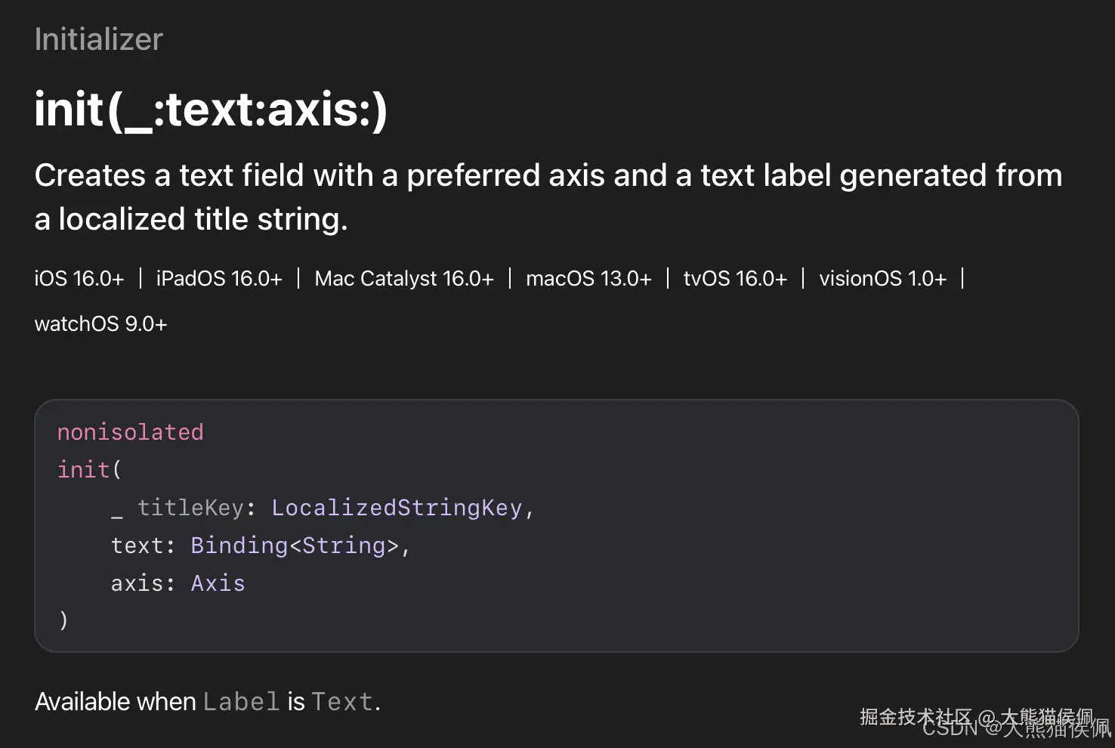Open the Binding type link
Image resolution: width=1115 pixels, height=748 pixels.
tap(239, 546)
